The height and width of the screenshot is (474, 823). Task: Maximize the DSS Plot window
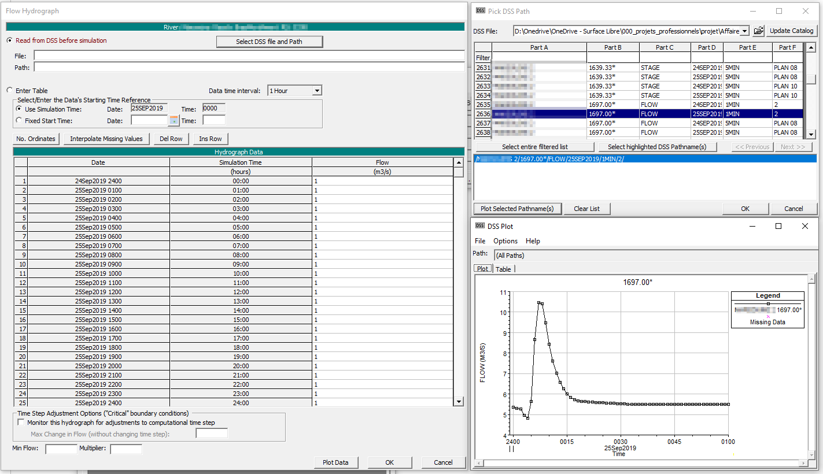tap(778, 227)
